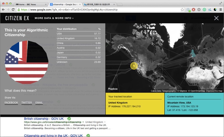Select the Germany distribution row
This screenshot has width=224, height=137.
pos(79,57)
